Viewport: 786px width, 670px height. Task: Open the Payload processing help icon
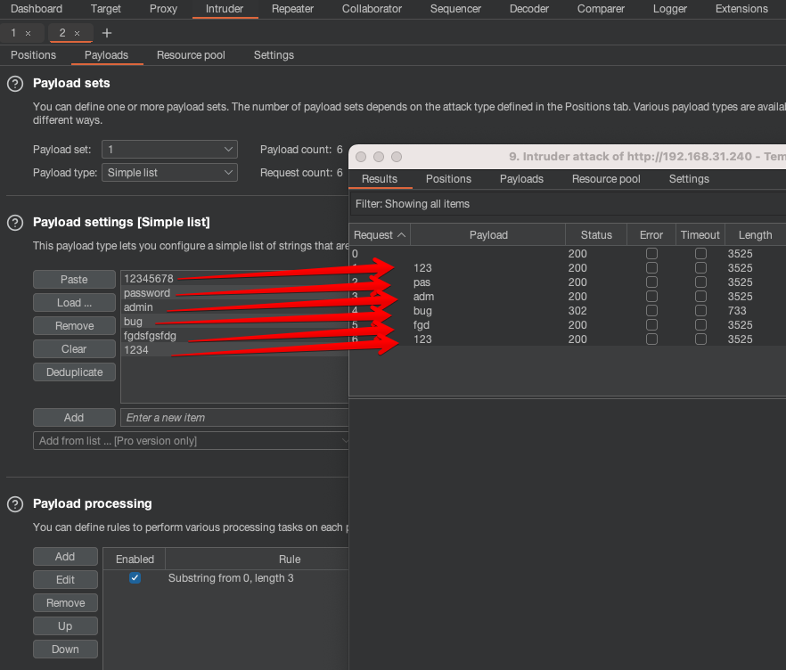click(15, 504)
